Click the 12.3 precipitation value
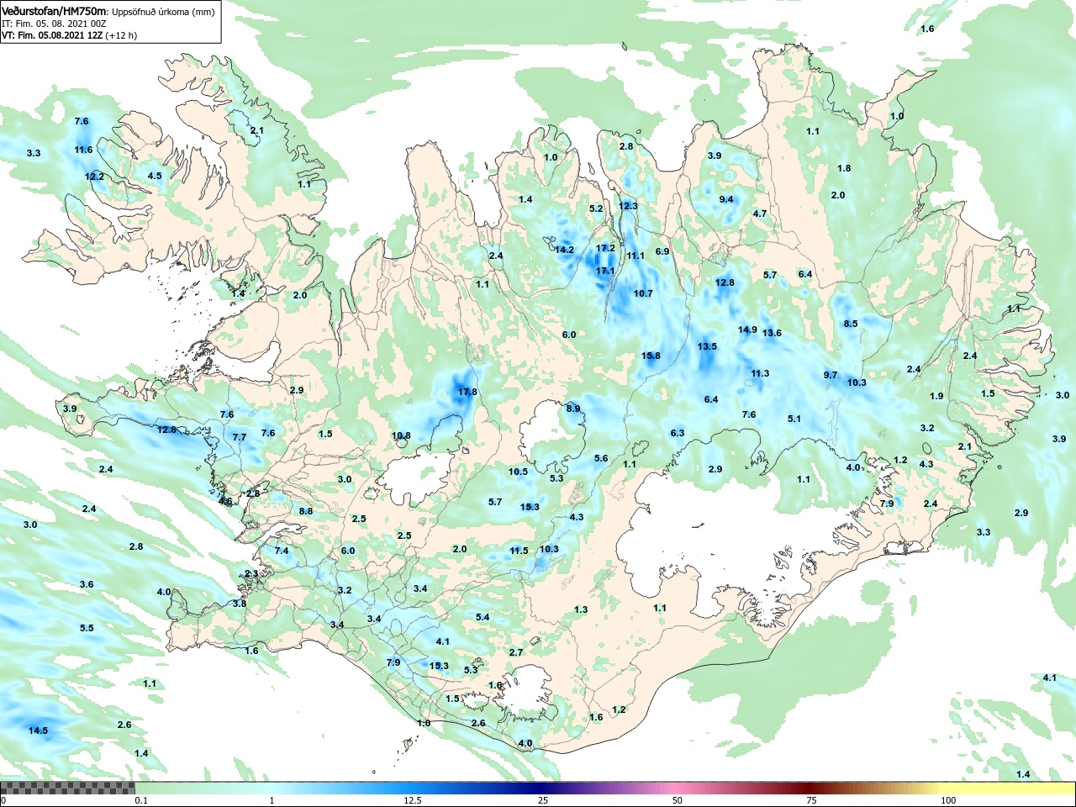Screen dimensions: 1076x807 (x=628, y=206)
